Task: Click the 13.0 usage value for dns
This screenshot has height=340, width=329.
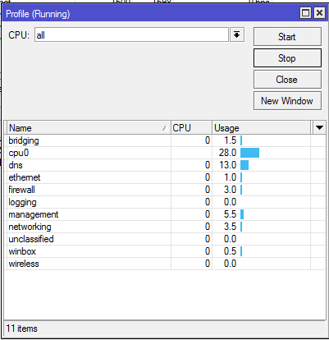Action: pos(227,165)
